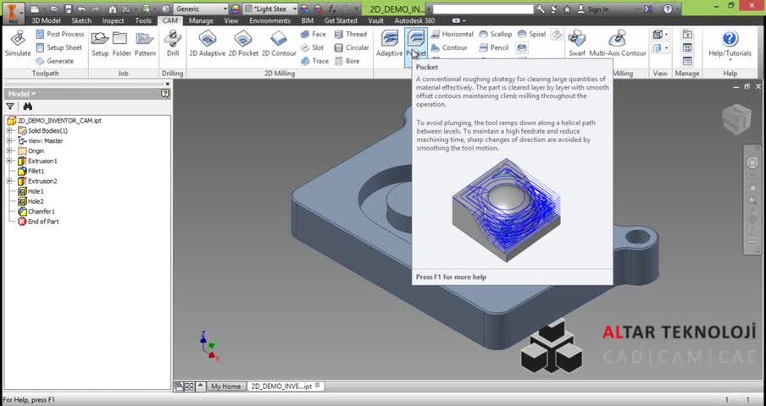Screen dimensions: 766x406
Task: Select the Multi-Axis Contour operation
Action: [x=618, y=44]
